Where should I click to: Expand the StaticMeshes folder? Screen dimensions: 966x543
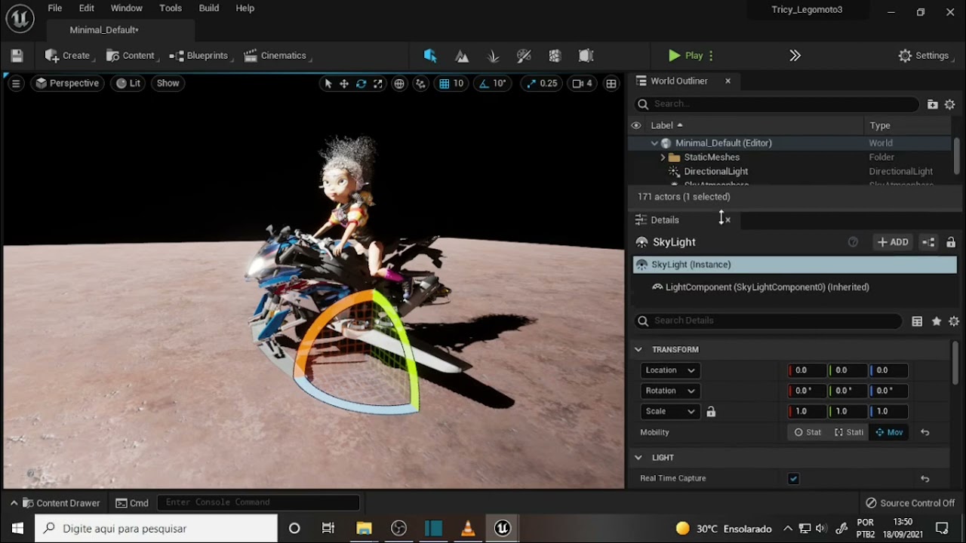coord(663,158)
